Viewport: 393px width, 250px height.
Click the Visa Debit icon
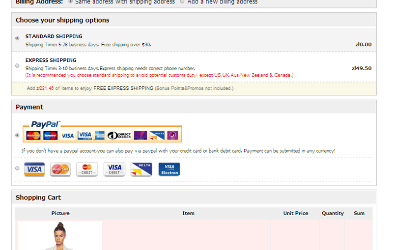(114, 169)
